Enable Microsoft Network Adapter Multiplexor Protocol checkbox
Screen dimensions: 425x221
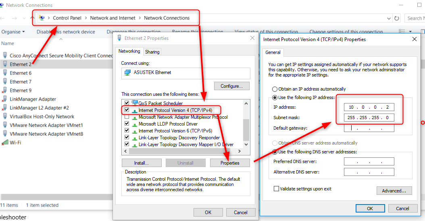(x=127, y=117)
